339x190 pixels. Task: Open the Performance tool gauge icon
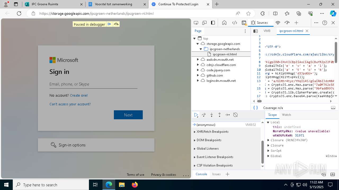287,23
